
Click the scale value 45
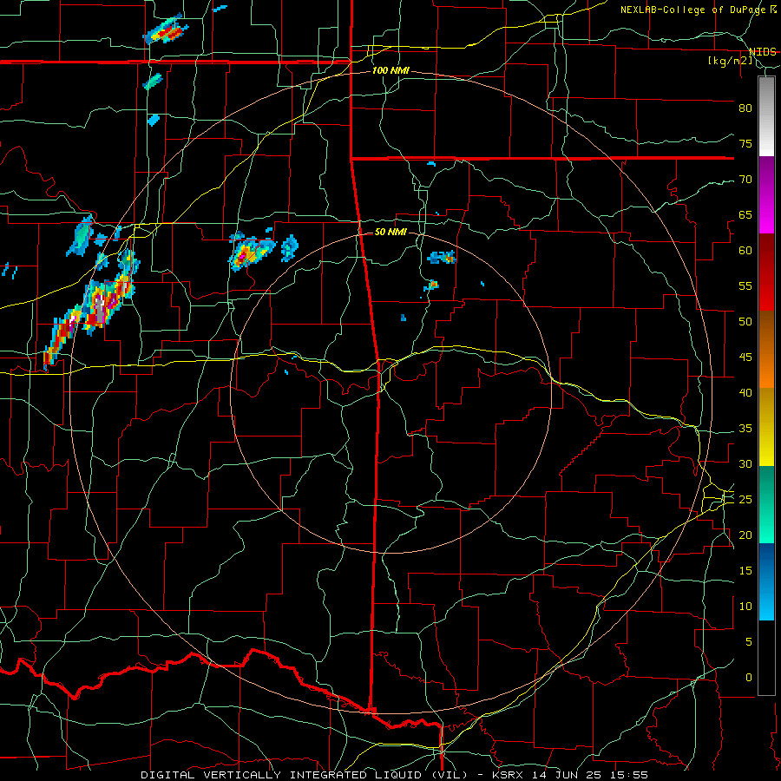click(x=745, y=358)
